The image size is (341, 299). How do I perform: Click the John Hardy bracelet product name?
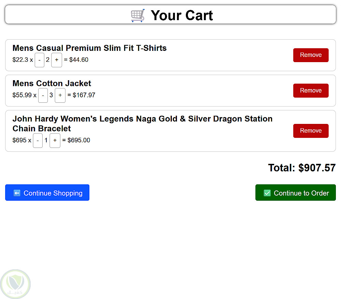click(x=142, y=124)
